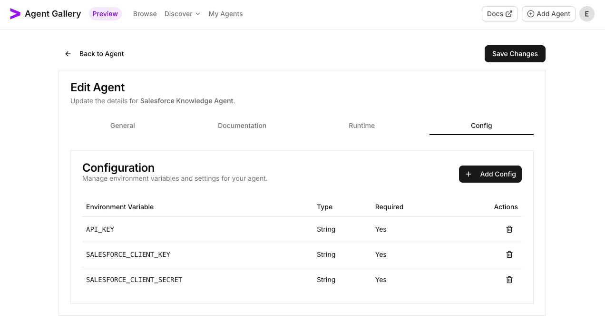Open the Discover dropdown menu
605x332 pixels.
[x=178, y=14]
